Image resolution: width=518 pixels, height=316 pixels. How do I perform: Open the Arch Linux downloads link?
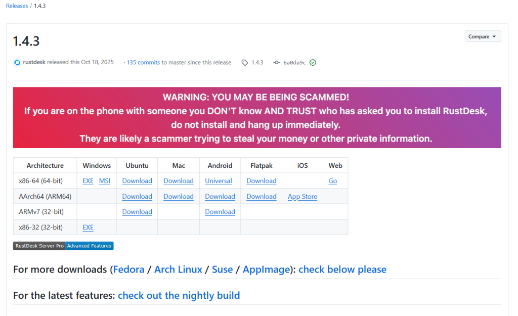[178, 269]
